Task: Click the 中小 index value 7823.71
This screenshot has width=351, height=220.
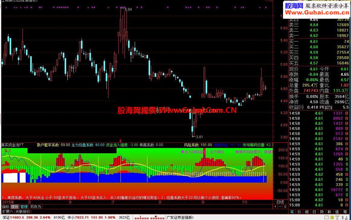Action: [81, 217]
